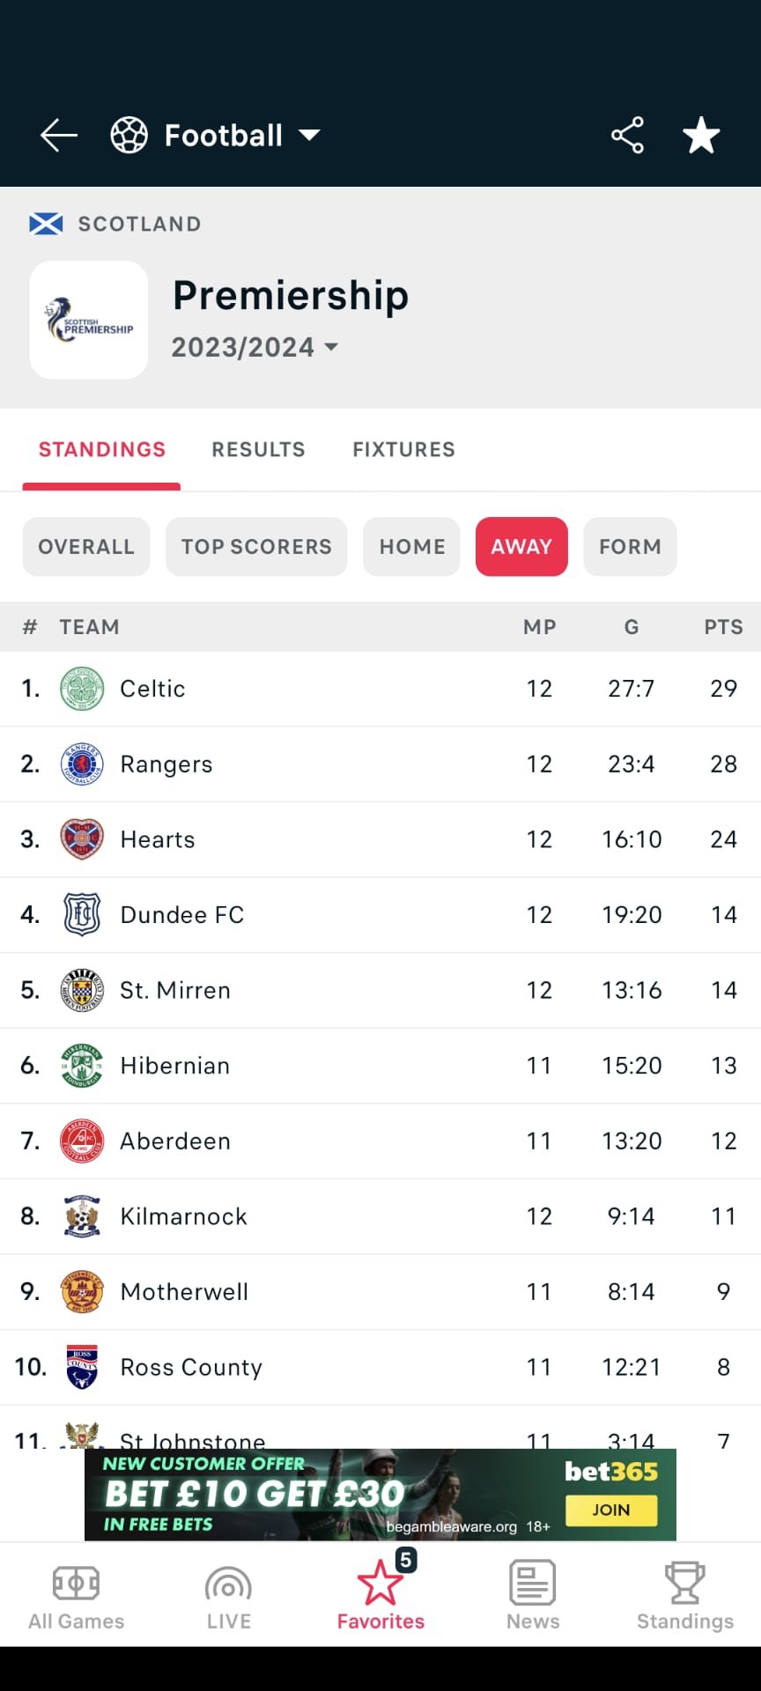Open Live matches from the bottom bar
Image resolution: width=761 pixels, height=1691 pixels.
[x=228, y=1594]
